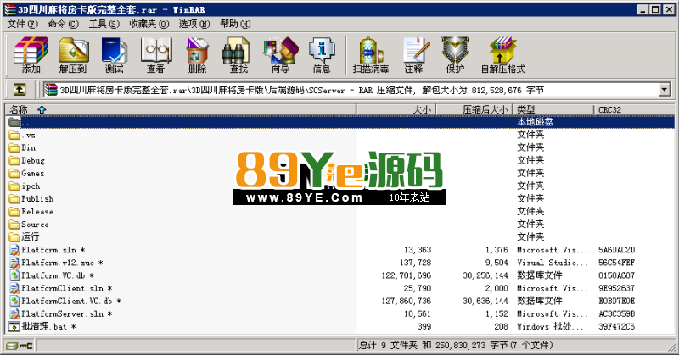Select the parent directory '..' row

[x=340, y=122]
